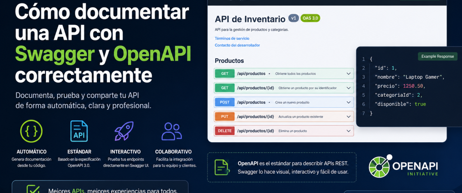Click the "precio": 1250.50 JSON line

pyautogui.click(x=400, y=86)
